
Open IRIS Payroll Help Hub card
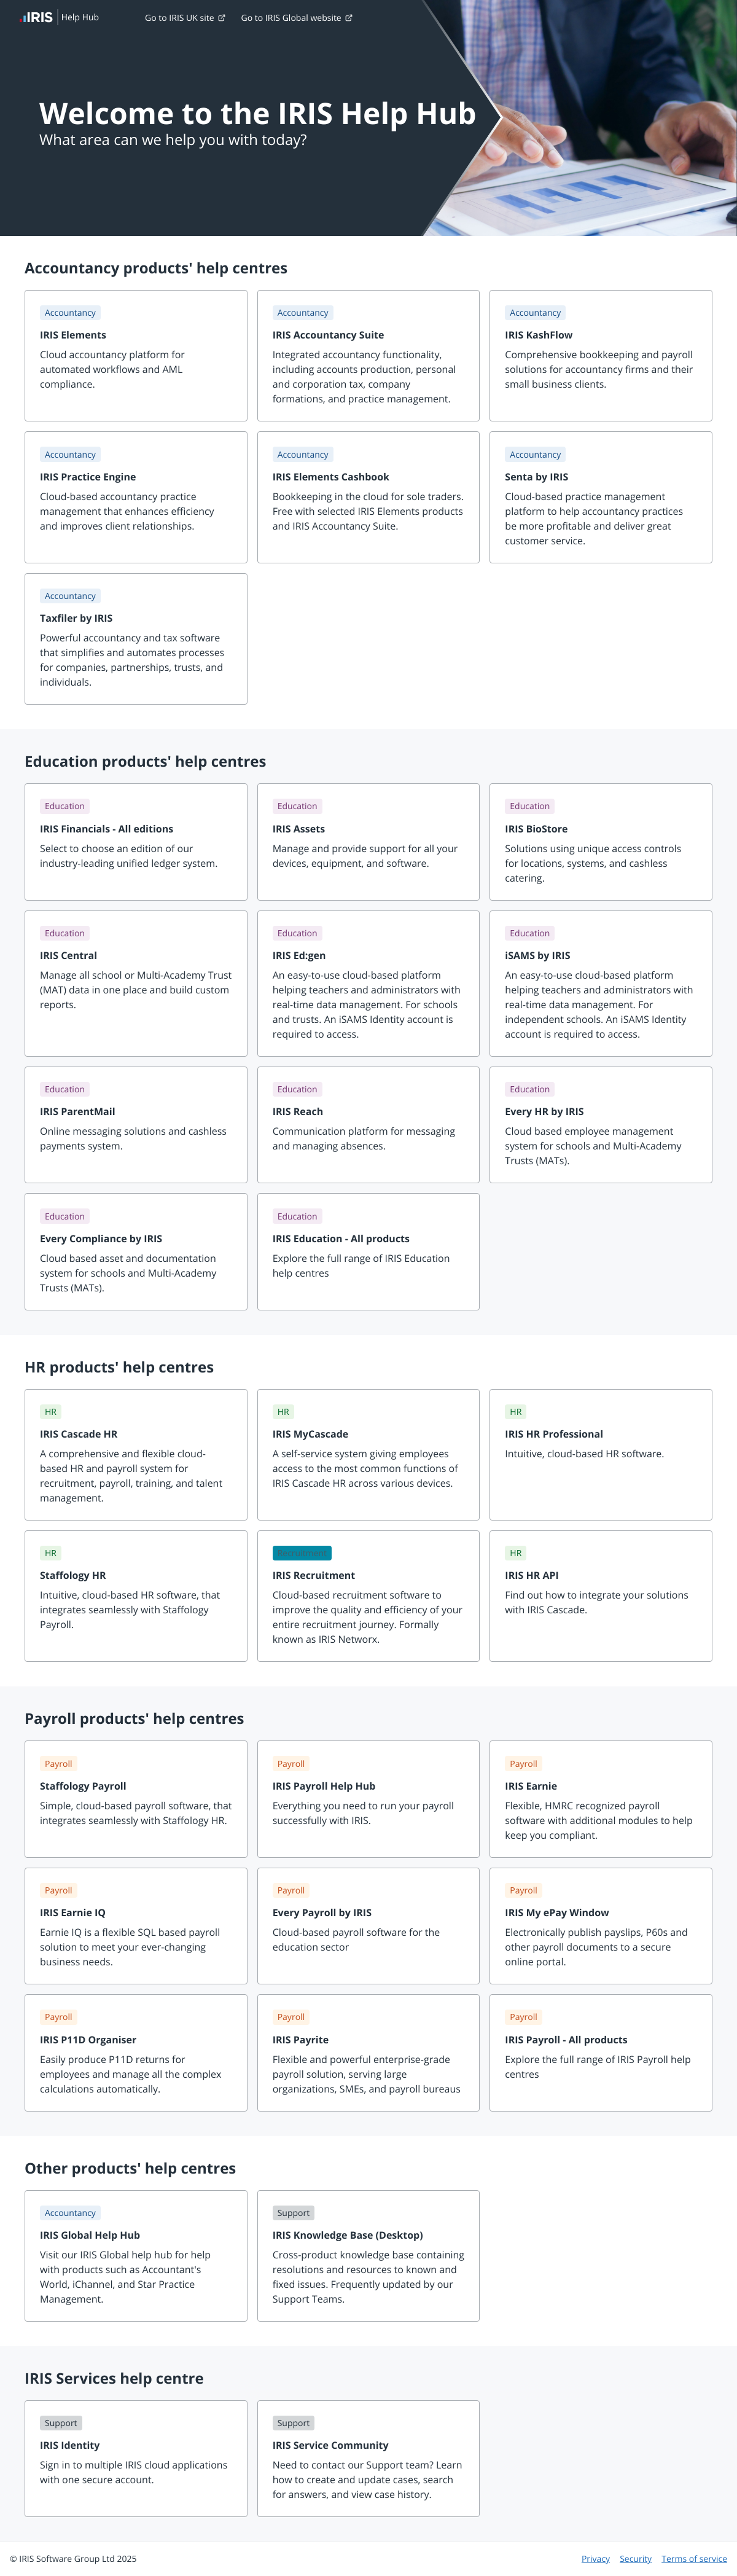coord(368,1799)
